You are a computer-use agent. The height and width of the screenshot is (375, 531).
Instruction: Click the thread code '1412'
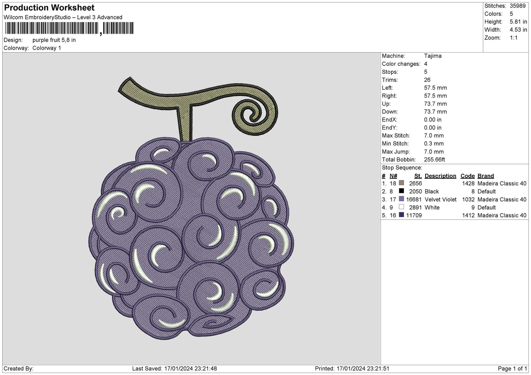pos(468,215)
